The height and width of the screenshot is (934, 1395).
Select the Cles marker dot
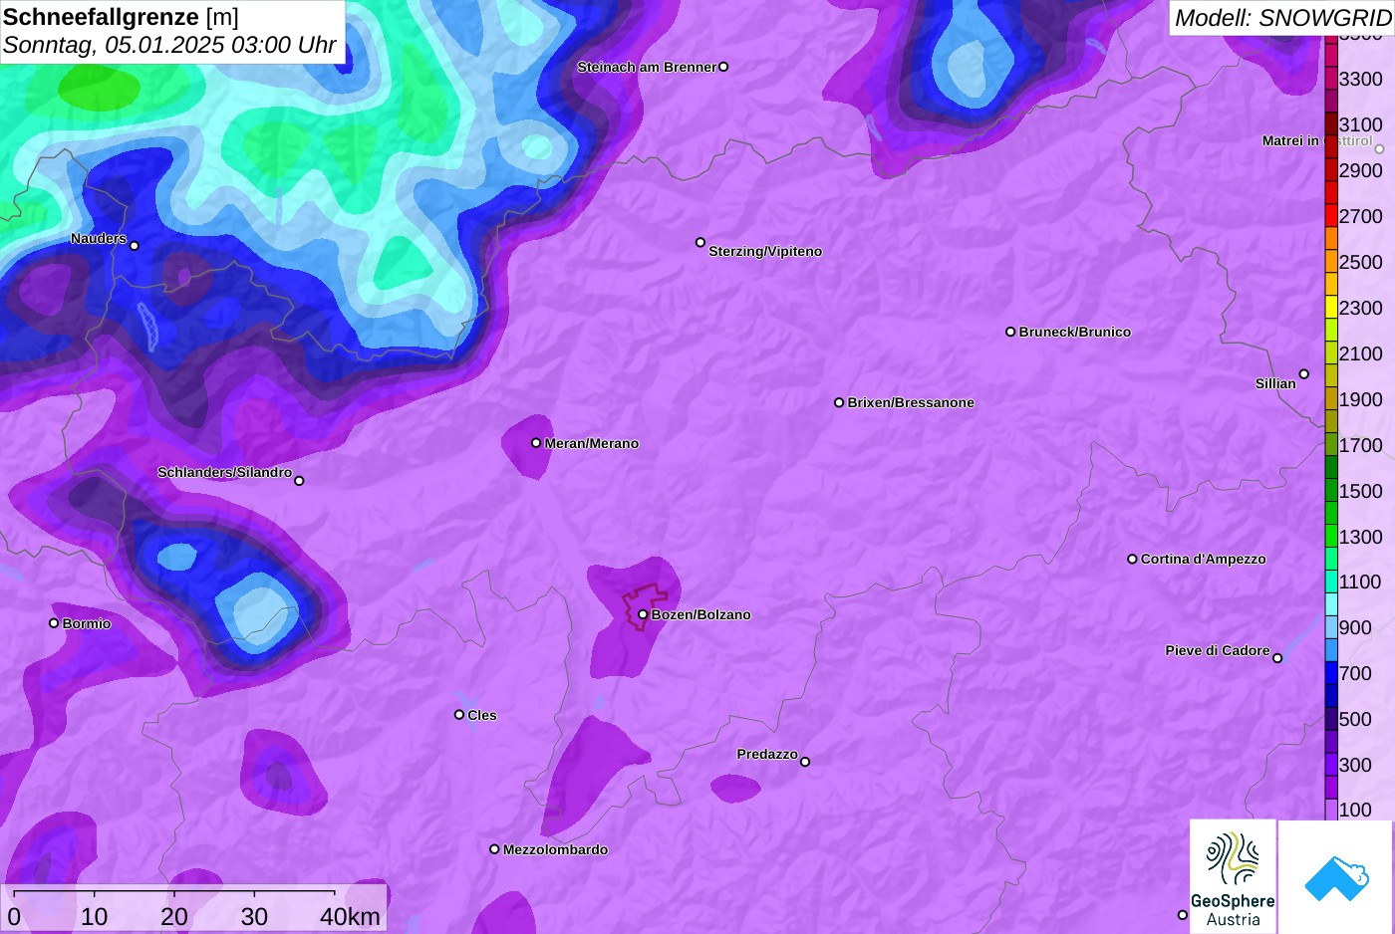(459, 714)
